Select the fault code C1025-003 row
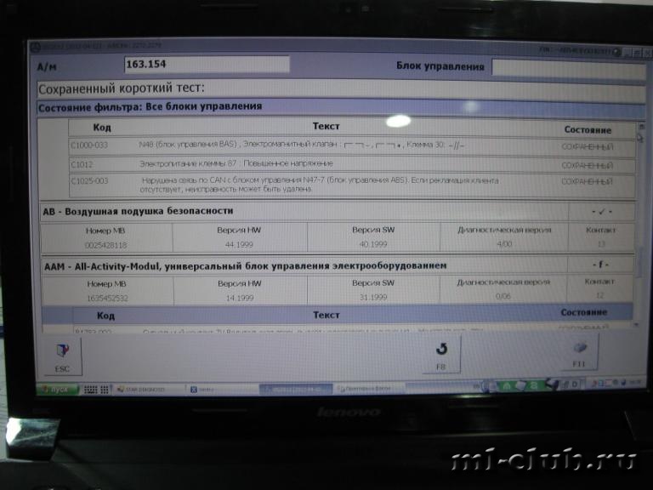The width and height of the screenshot is (653, 490). click(x=352, y=185)
